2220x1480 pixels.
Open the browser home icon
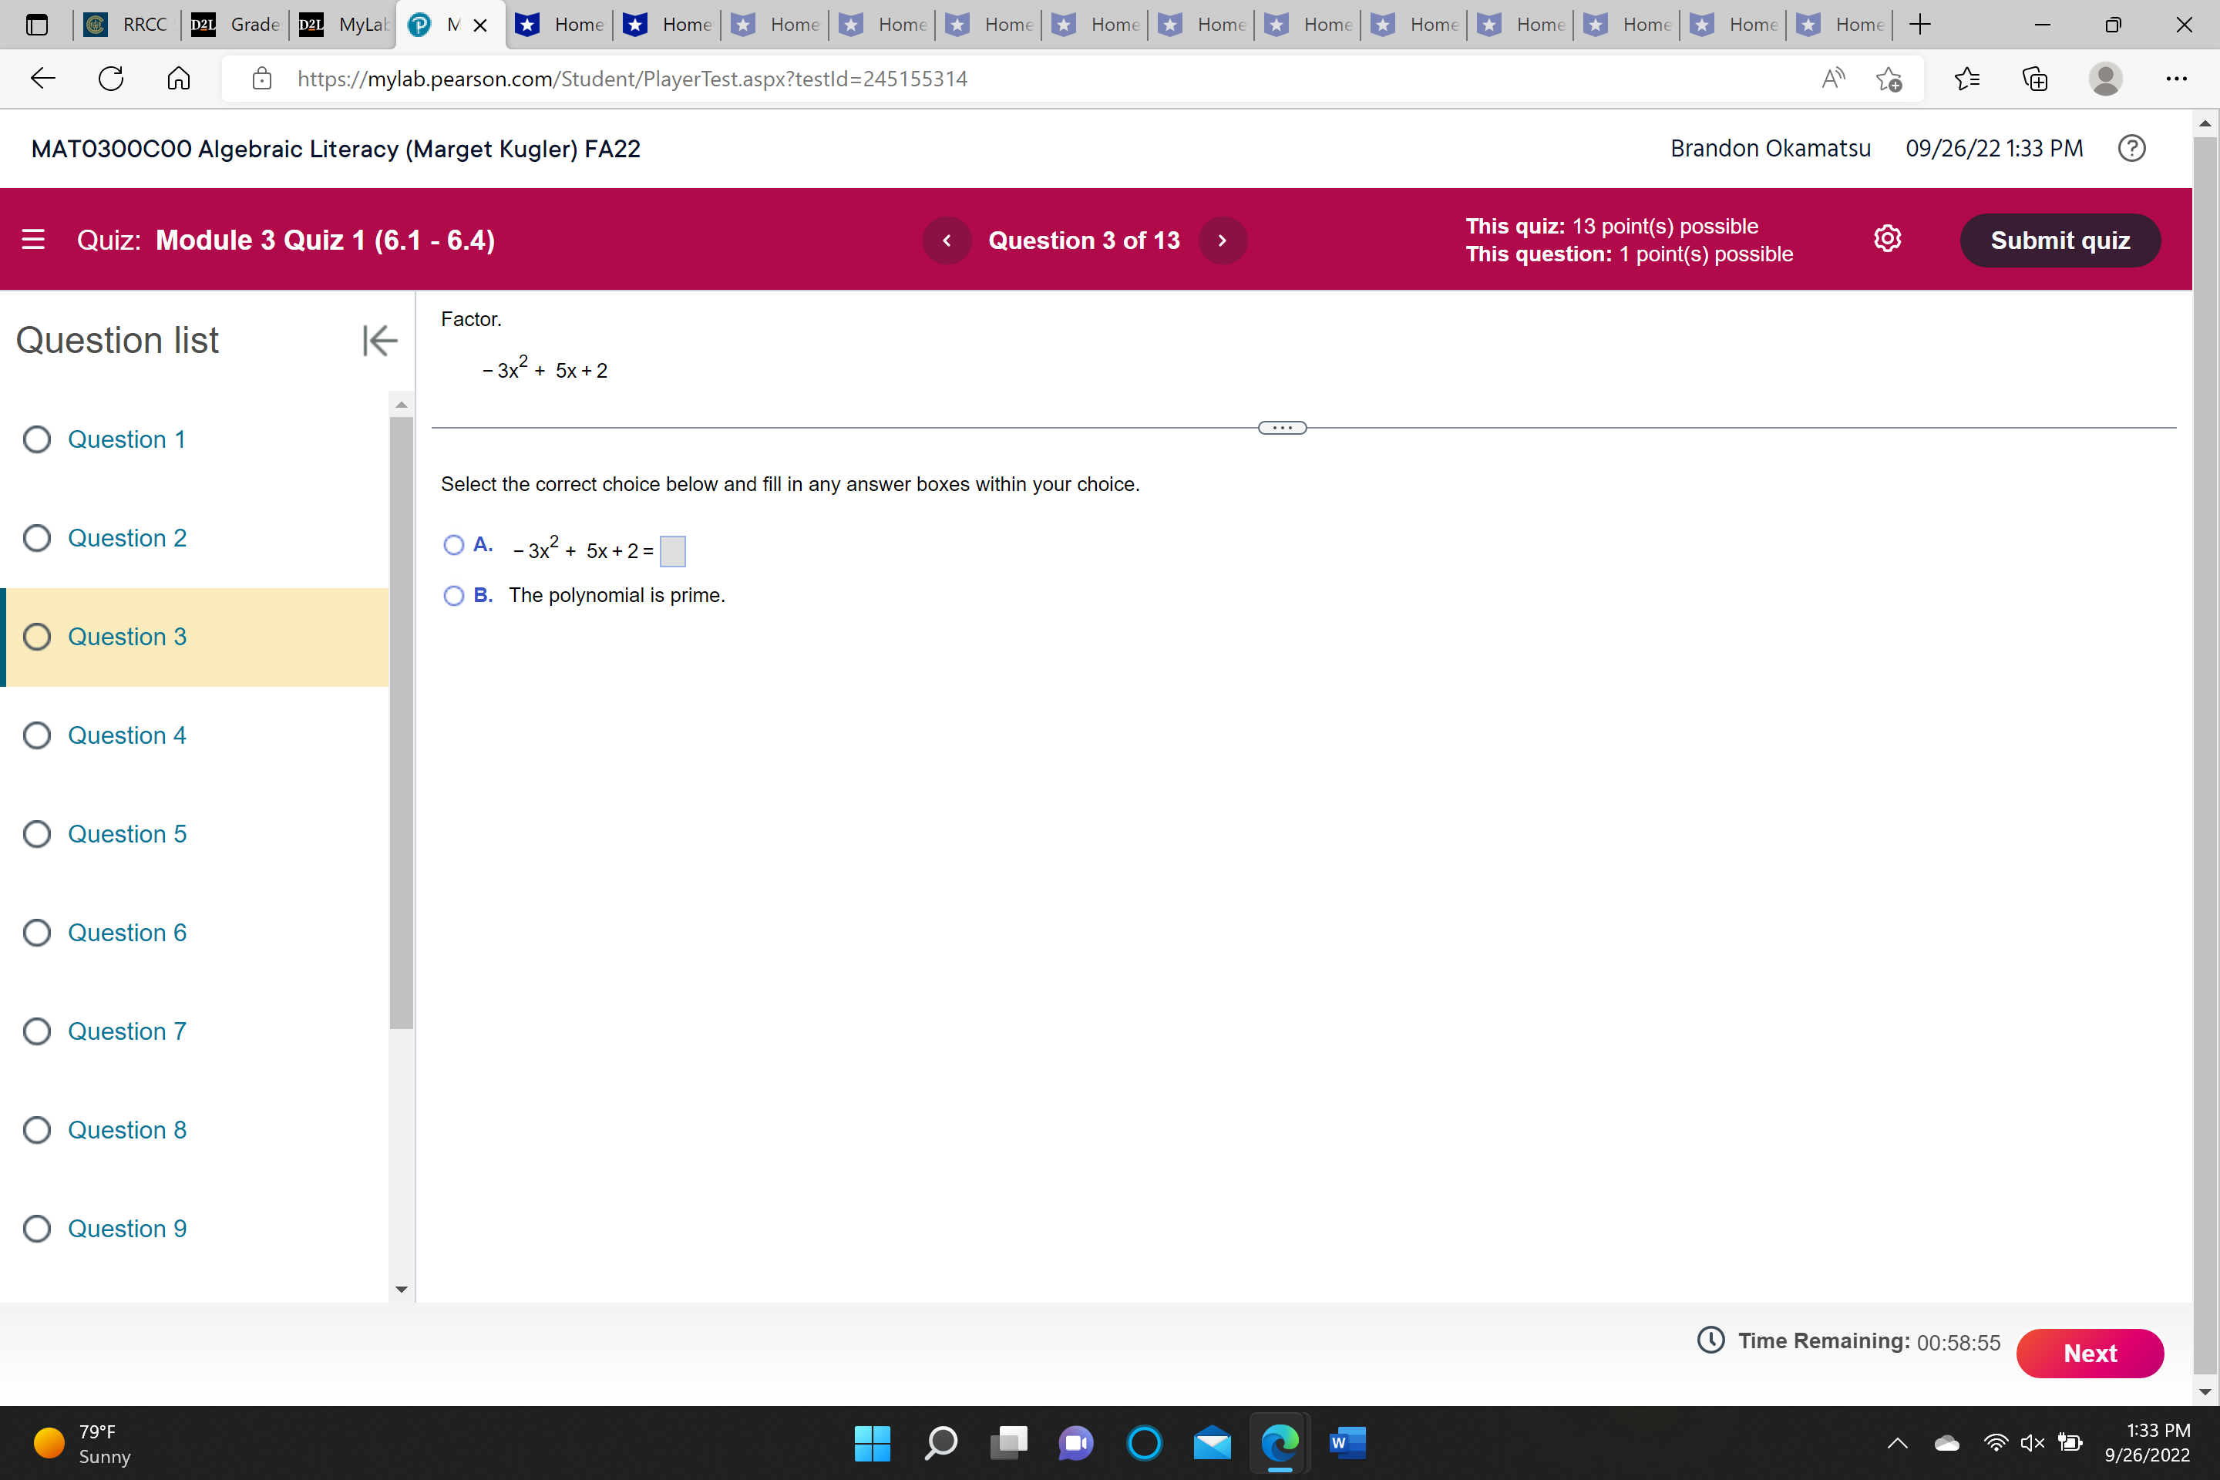pyautogui.click(x=178, y=79)
